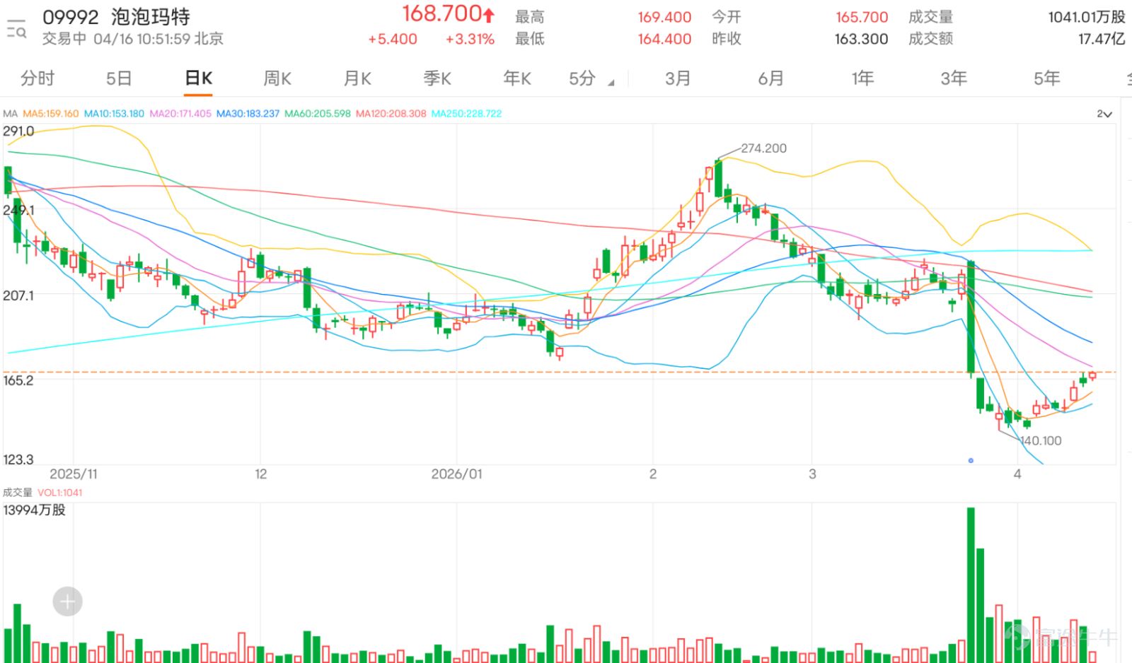Switch to the 分时 tab
The image size is (1132, 663).
coord(37,78)
